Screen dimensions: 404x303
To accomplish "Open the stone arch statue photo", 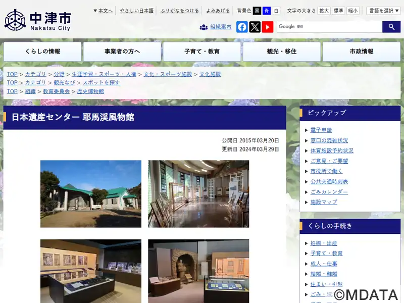I will (x=198, y=271).
